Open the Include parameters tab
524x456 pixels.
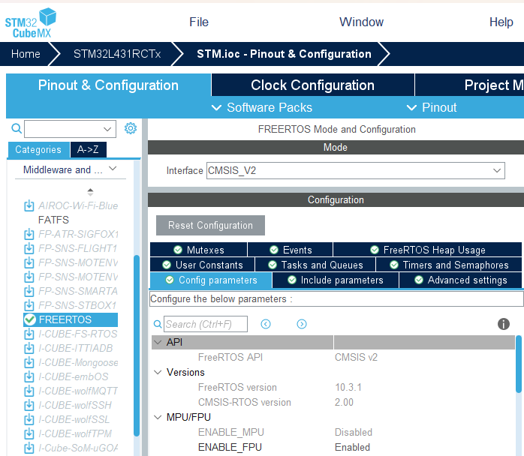point(336,280)
